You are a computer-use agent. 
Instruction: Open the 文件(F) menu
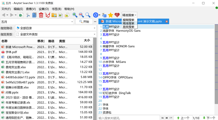(x=6, y=9)
